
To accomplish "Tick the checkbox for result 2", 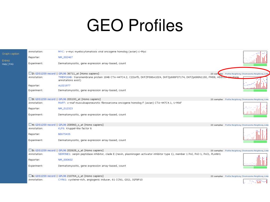I will click(x=30, y=73).
